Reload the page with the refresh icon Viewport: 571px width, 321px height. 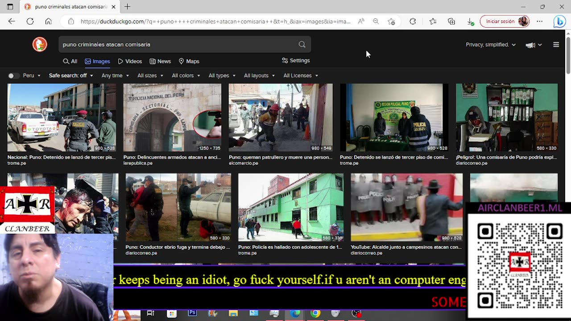[x=30, y=21]
